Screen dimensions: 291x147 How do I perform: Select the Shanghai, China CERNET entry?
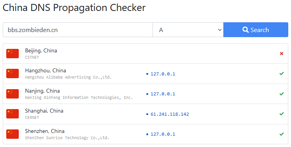coord(145,114)
